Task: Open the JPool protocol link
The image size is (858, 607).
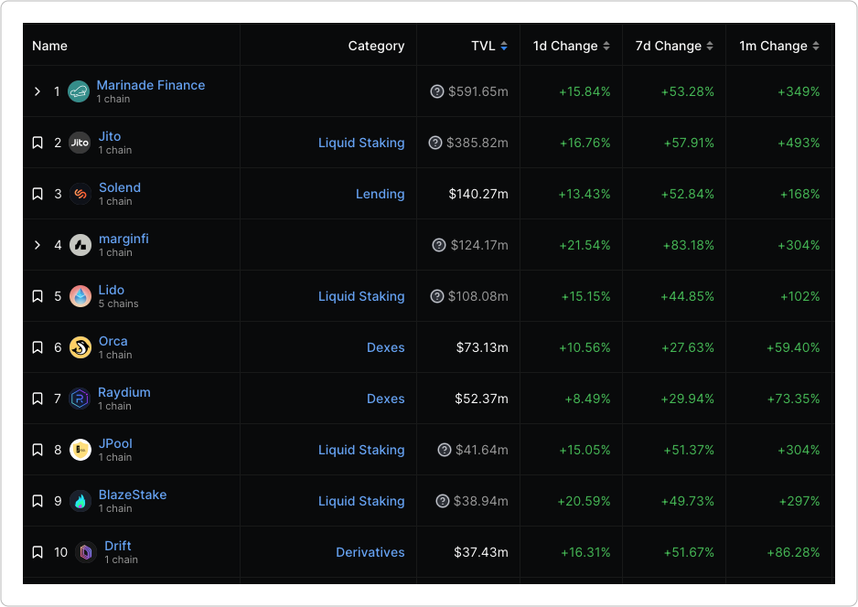Action: coord(115,443)
